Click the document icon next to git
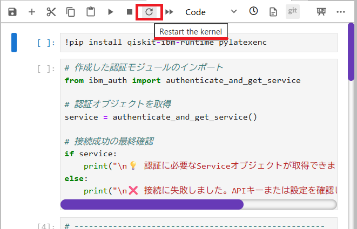Screen dimensions: 357x229 click(x=273, y=11)
